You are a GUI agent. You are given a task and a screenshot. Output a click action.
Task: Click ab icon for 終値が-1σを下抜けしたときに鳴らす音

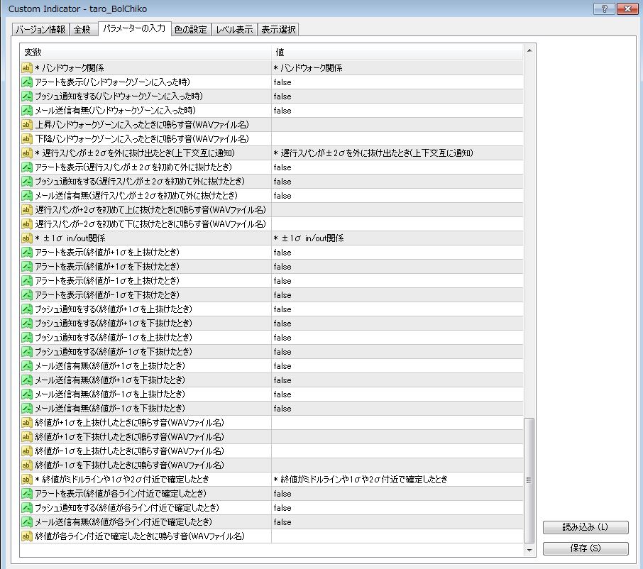coord(27,465)
